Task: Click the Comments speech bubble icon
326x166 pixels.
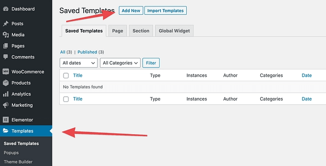Action: coord(6,57)
